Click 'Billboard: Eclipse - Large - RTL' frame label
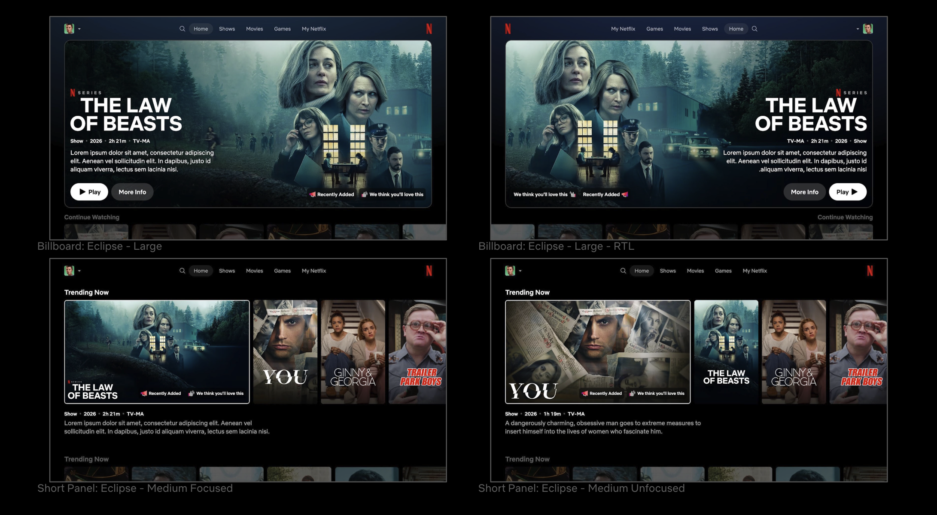This screenshot has height=515, width=937. (556, 246)
